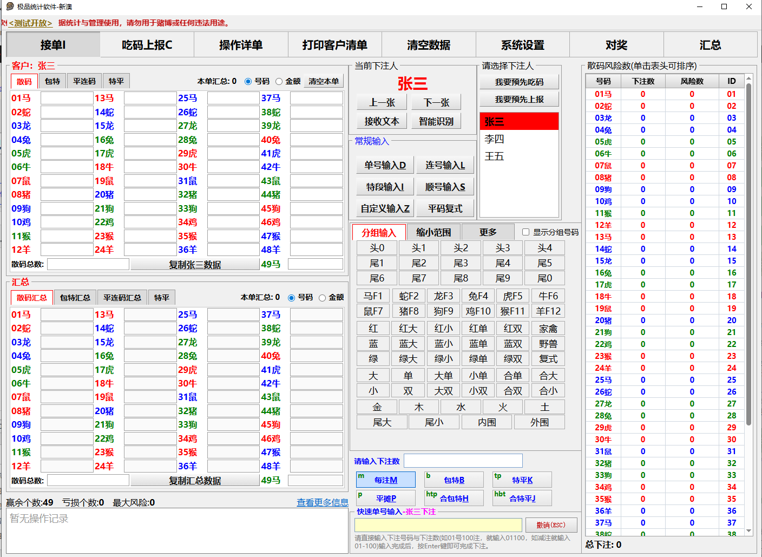The width and height of the screenshot is (762, 557).
Task: Open the 包特汇总 tab
Action: (75, 298)
